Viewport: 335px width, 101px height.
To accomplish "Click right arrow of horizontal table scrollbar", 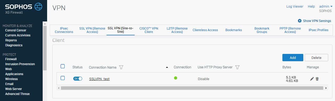I will (x=326, y=88).
